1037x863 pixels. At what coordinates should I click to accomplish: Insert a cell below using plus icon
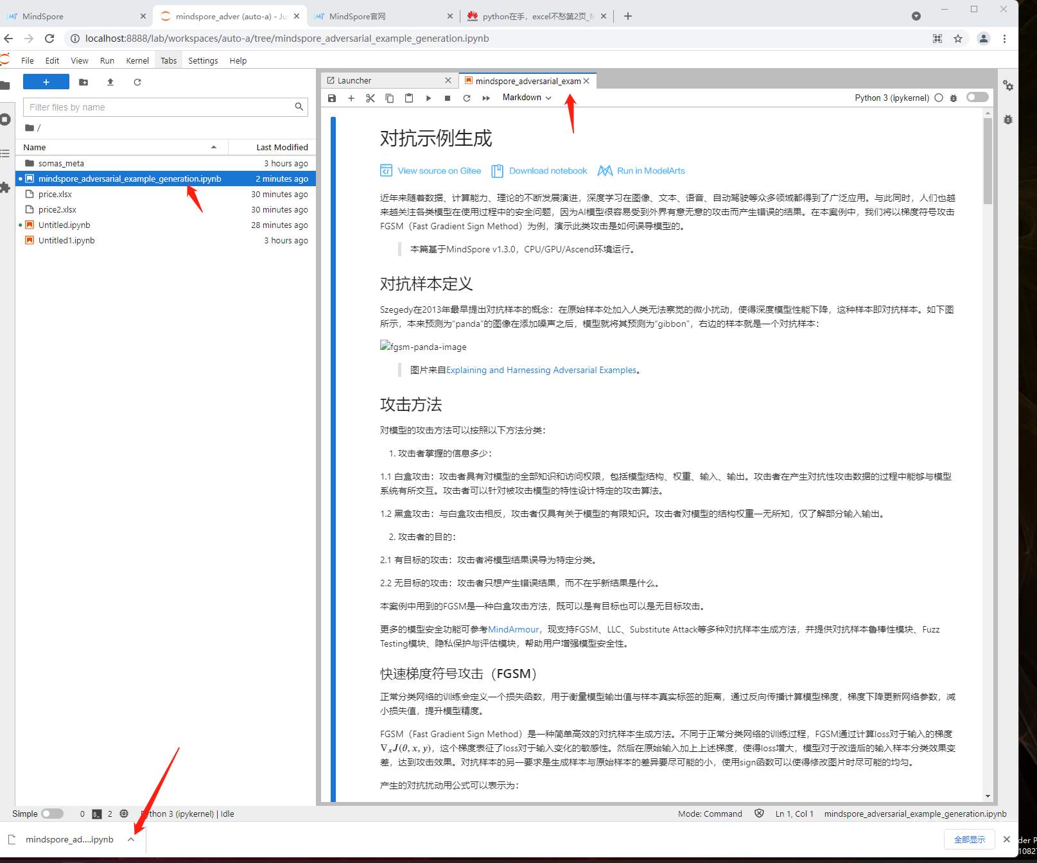351,98
